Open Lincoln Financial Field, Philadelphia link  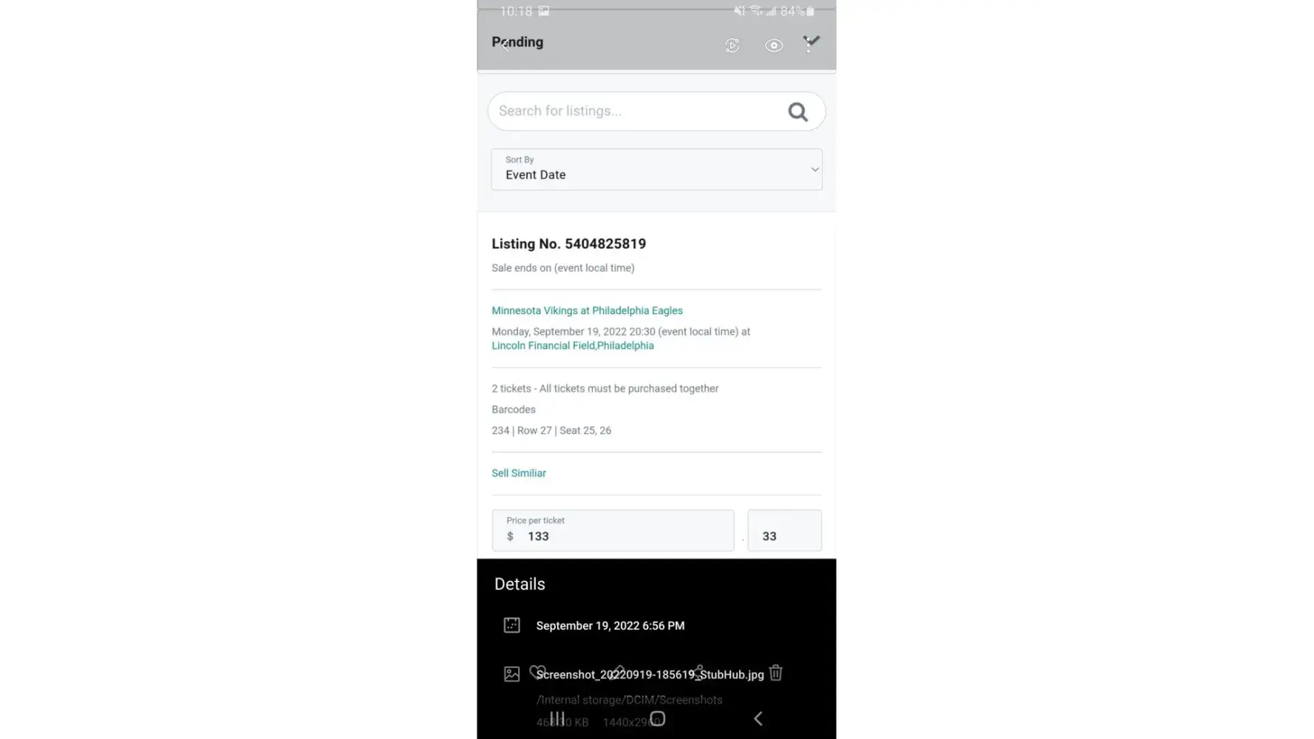pos(573,345)
